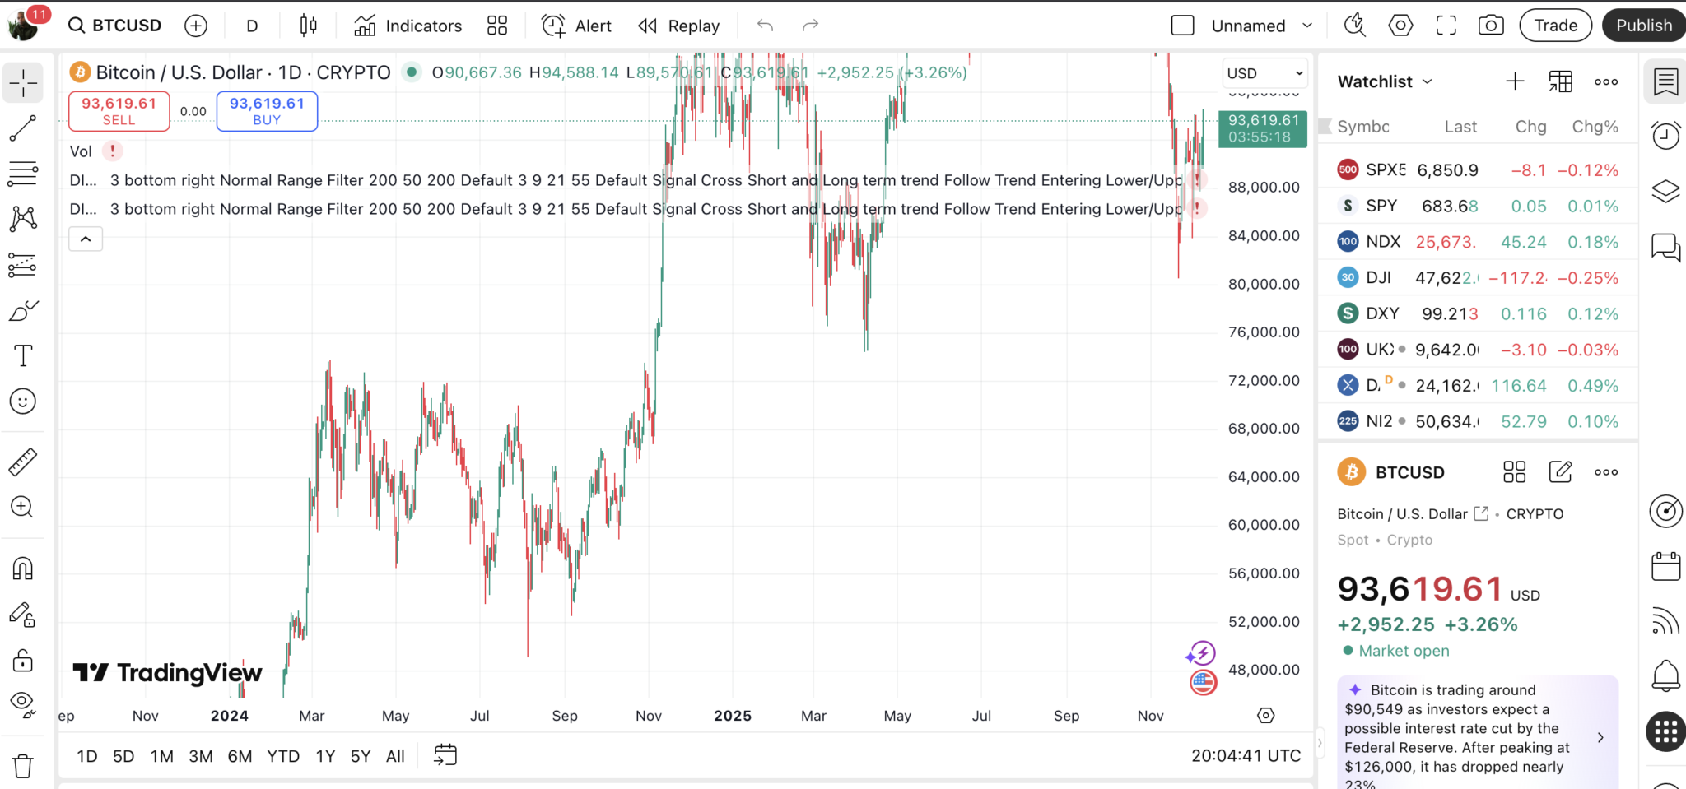
Task: Add a note for BTCUSD edit icon
Action: [1560, 472]
